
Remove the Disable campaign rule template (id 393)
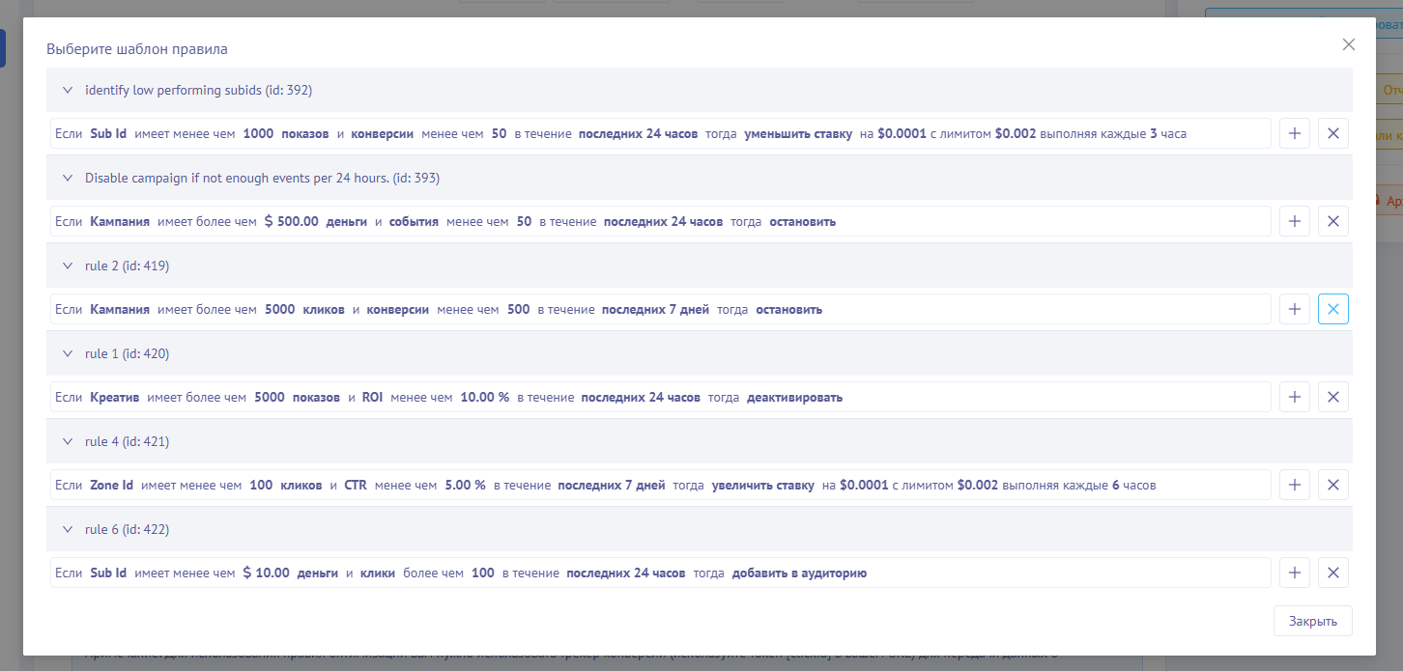(1332, 221)
